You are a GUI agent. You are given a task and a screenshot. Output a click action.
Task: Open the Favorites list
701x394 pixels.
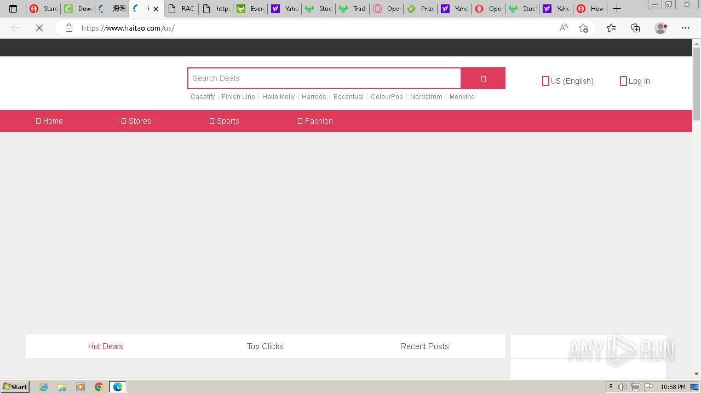[611, 28]
